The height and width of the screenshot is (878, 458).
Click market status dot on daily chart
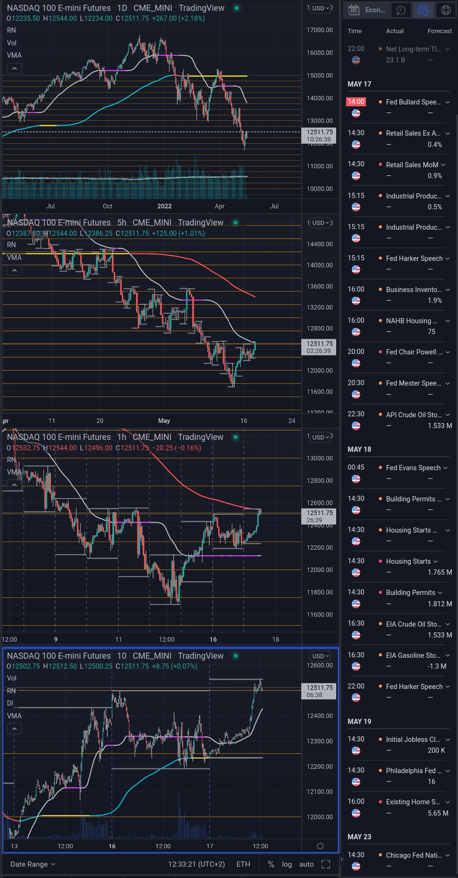(x=237, y=8)
